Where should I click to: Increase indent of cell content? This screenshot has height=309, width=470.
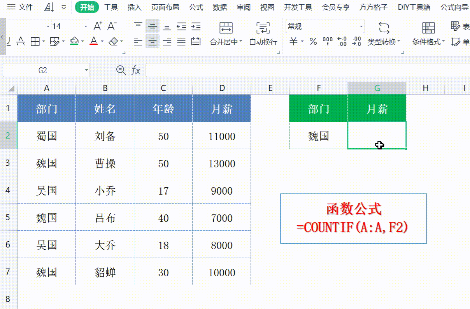pyautogui.click(x=196, y=26)
